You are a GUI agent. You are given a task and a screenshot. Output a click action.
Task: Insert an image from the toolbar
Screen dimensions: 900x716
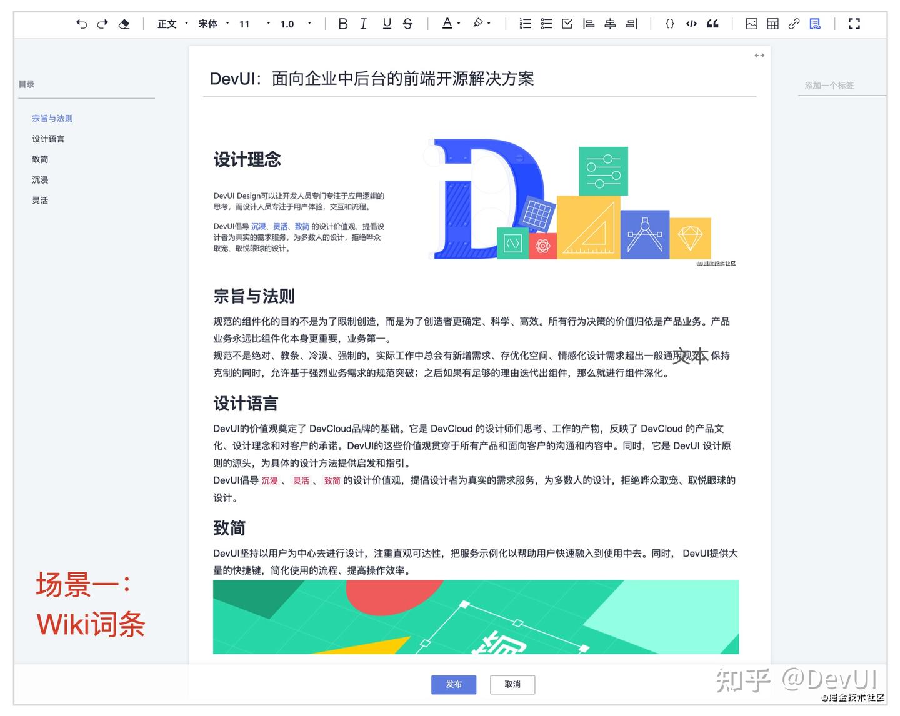tap(752, 24)
